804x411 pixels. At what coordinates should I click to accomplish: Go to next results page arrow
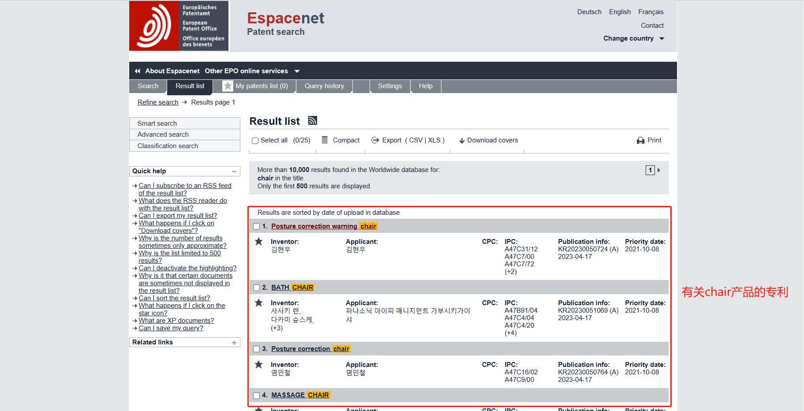coord(659,170)
